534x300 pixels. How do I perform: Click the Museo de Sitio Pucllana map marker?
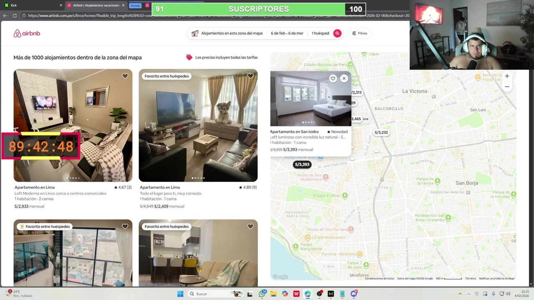pos(351,229)
